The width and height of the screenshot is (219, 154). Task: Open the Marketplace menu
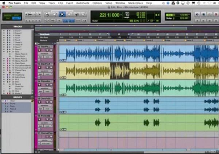click(136, 3)
